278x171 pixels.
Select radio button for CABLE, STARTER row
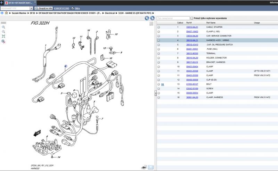pyautogui.click(x=159, y=27)
